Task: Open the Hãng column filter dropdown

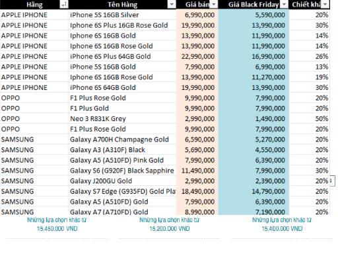Action: [x=64, y=5]
